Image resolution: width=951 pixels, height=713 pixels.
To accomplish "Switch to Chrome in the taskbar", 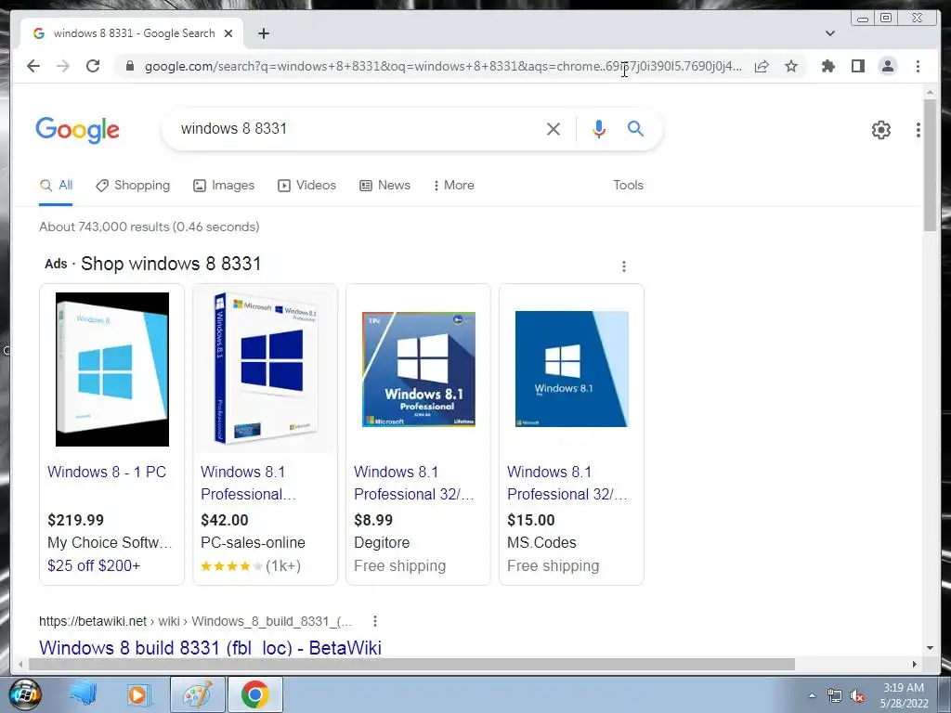I will [254, 694].
